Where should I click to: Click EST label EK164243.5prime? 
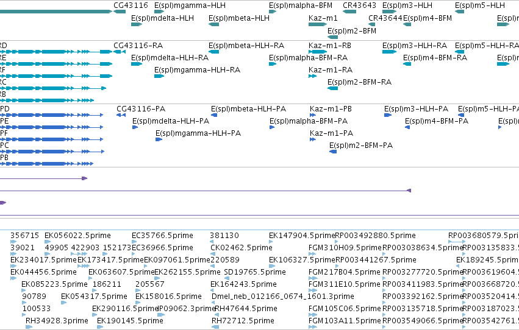click(243, 284)
